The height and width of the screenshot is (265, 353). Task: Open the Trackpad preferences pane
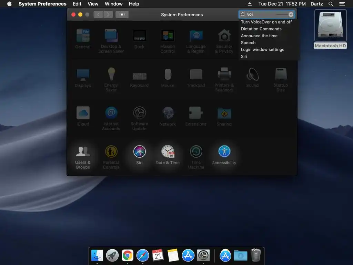coord(196,78)
